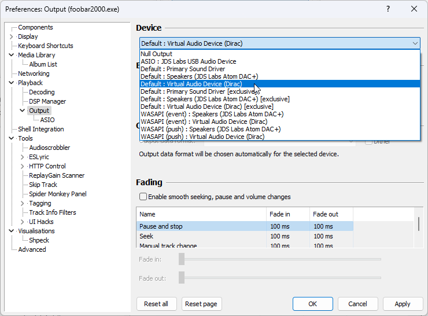Select the Manual track change row
The width and height of the screenshot is (428, 316).
tap(245, 245)
